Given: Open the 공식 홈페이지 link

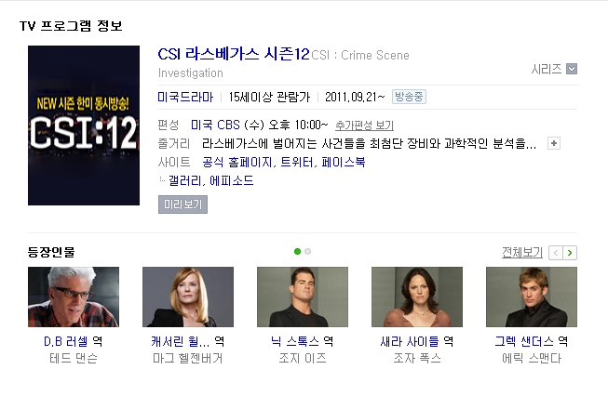Looking at the screenshot, I should 236,162.
